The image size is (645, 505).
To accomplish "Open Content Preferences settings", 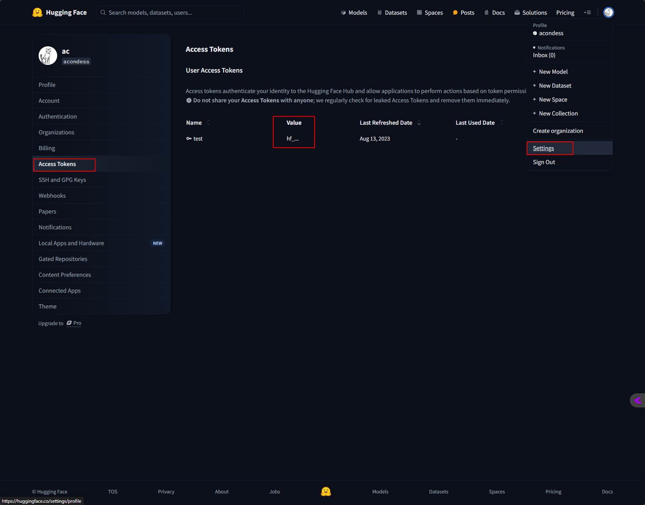I will coord(101,275).
